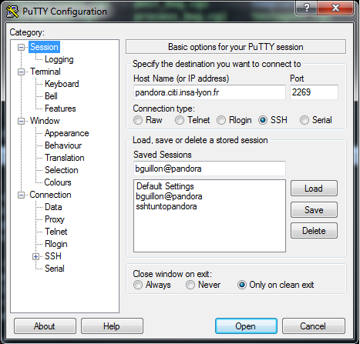This screenshot has width=360, height=344.
Task: Click the Open button
Action: (x=246, y=326)
